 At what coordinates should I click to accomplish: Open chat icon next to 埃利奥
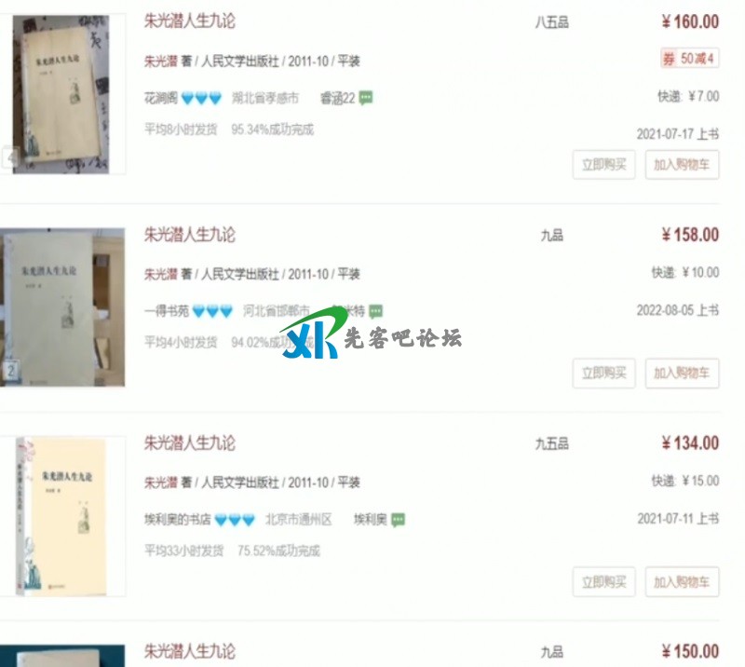(398, 520)
